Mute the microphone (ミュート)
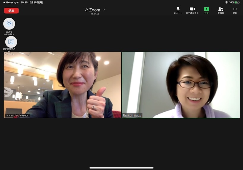This screenshot has width=243, height=170. coord(178,10)
